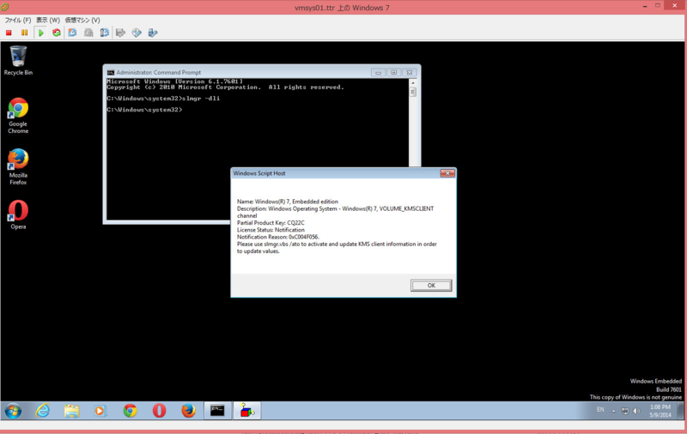Minimize the Command Prompt window
Viewport: 687px width, 434px height.
[378, 73]
